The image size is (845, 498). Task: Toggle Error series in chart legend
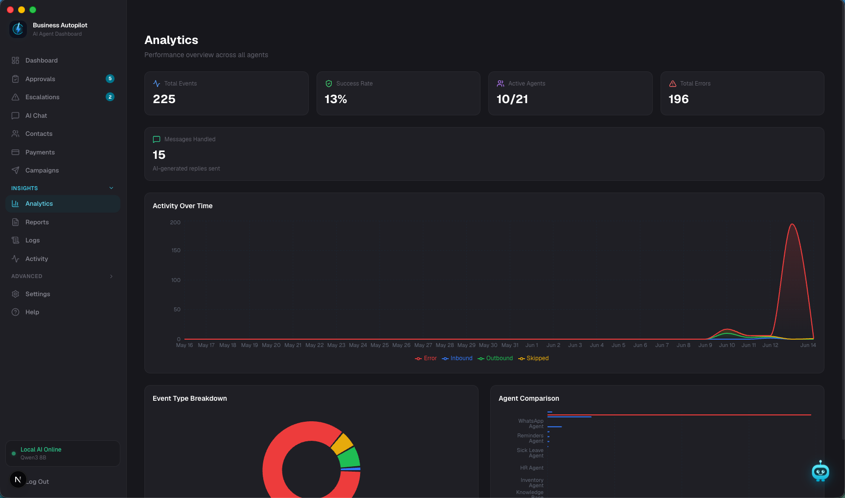click(x=426, y=358)
